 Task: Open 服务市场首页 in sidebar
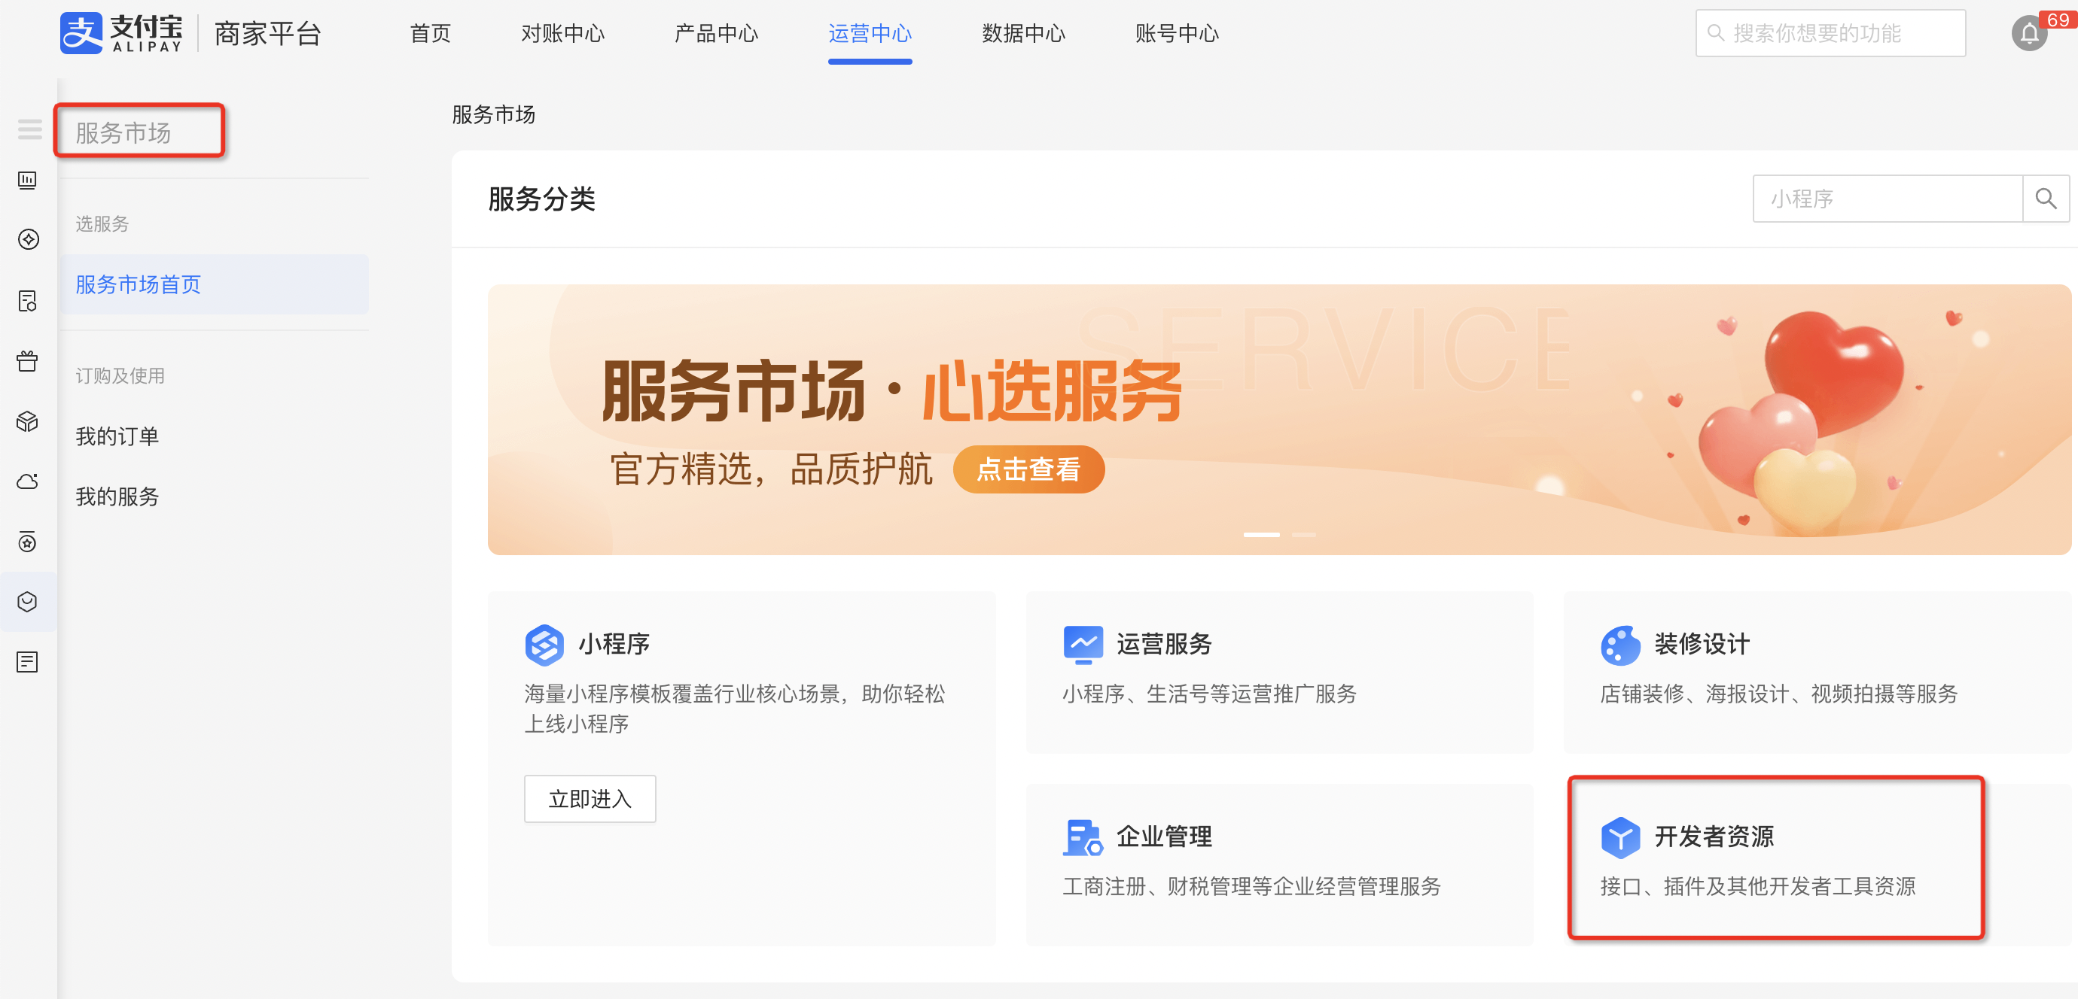point(214,284)
